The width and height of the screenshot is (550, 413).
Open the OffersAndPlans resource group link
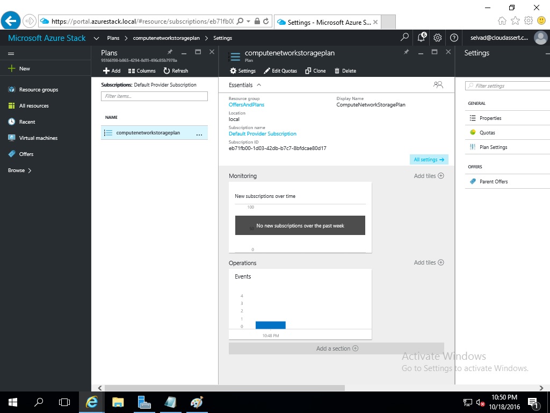pyautogui.click(x=247, y=105)
